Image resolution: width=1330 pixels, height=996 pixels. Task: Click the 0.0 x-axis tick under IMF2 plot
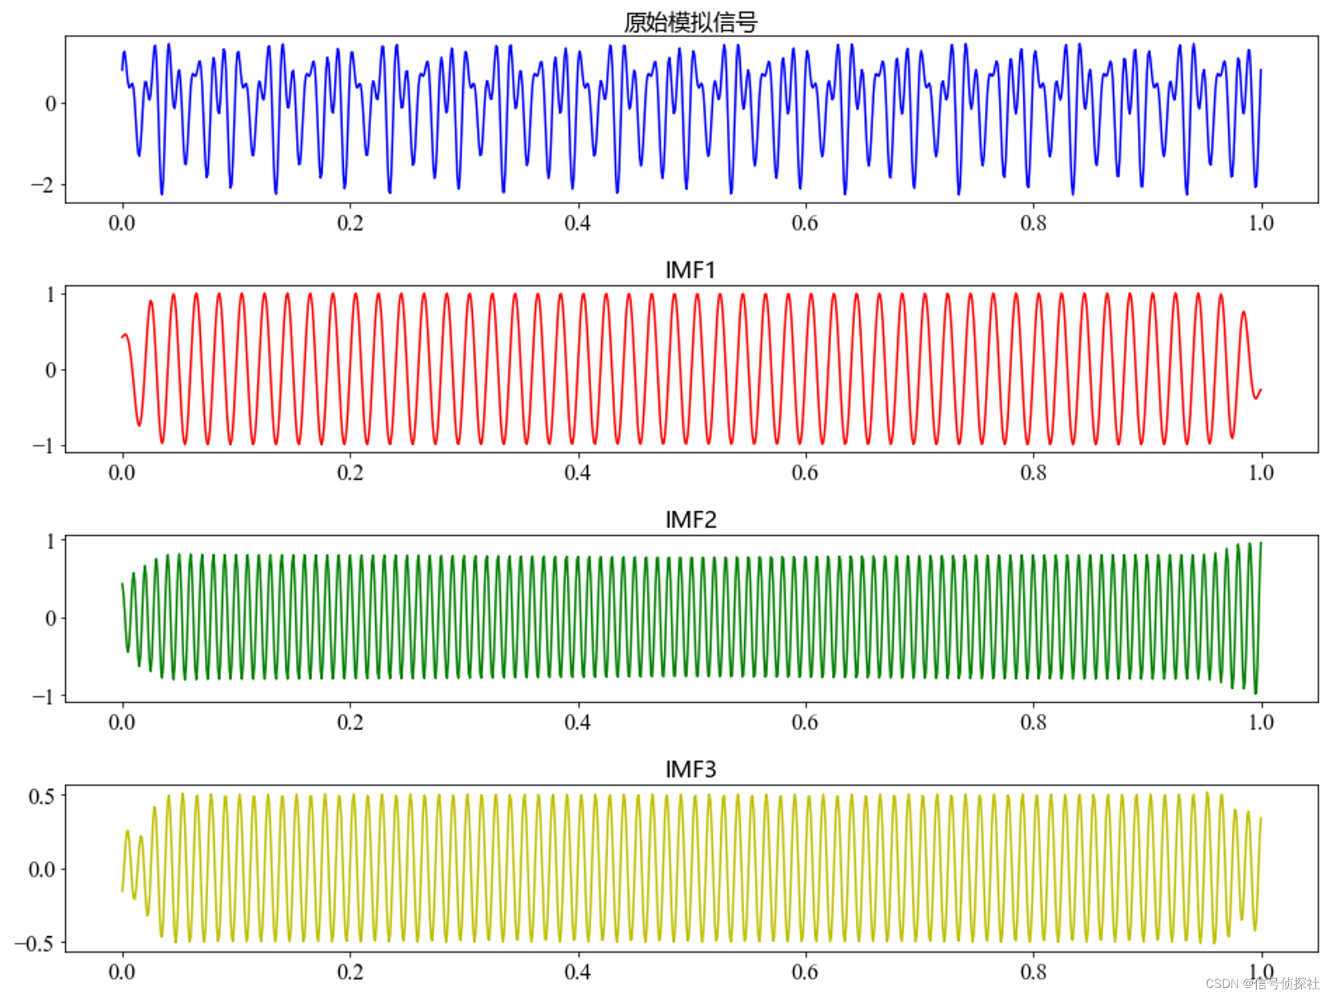point(122,723)
